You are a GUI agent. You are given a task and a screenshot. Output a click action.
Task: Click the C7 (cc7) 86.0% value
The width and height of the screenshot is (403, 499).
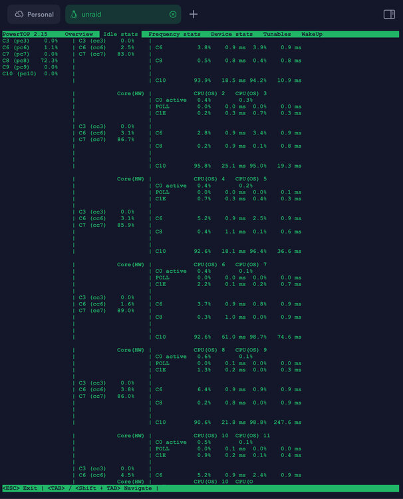126,397
